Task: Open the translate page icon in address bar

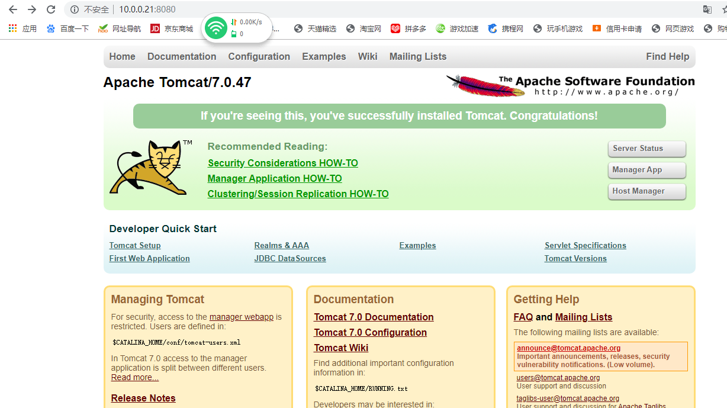Action: [x=707, y=9]
